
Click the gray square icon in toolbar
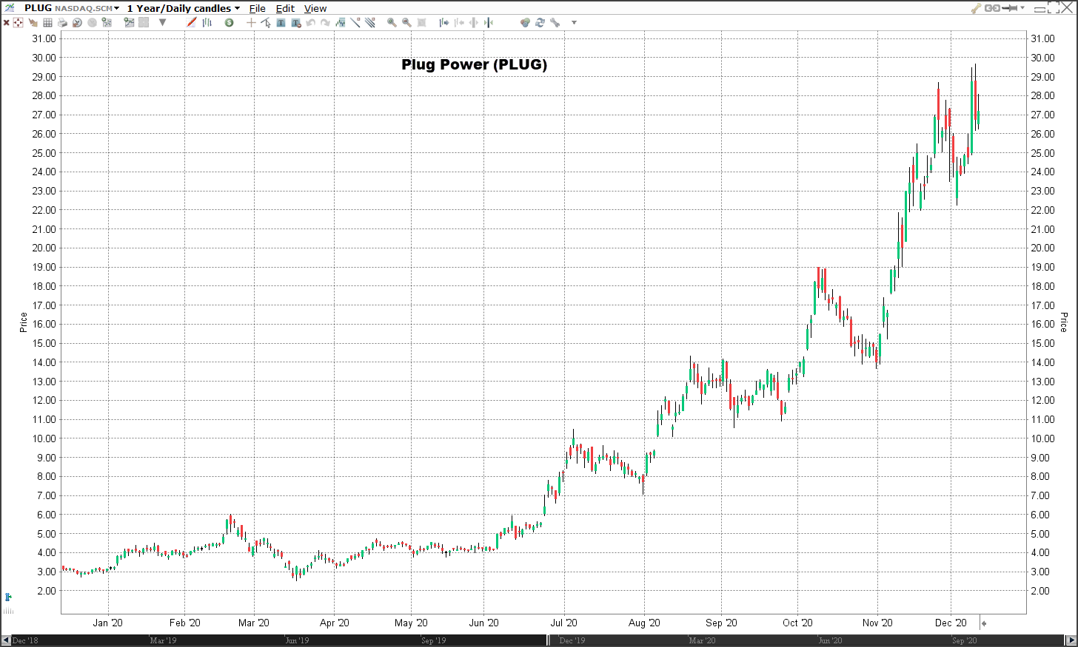[x=144, y=23]
